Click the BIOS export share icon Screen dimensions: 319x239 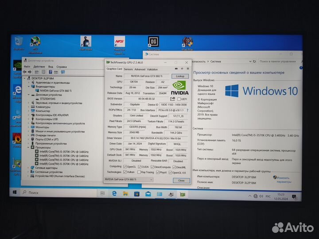pos(172,99)
